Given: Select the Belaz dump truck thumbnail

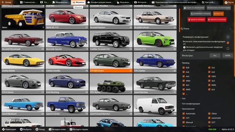Looking at the screenshot, I should click(x=23, y=19).
